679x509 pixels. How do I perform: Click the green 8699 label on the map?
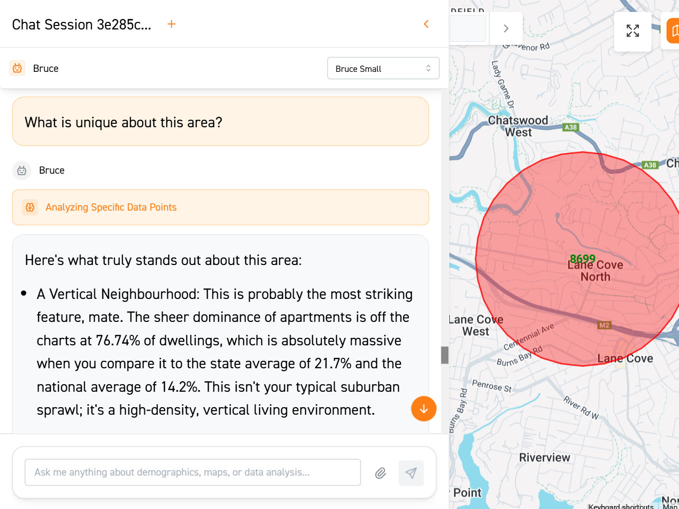point(583,258)
